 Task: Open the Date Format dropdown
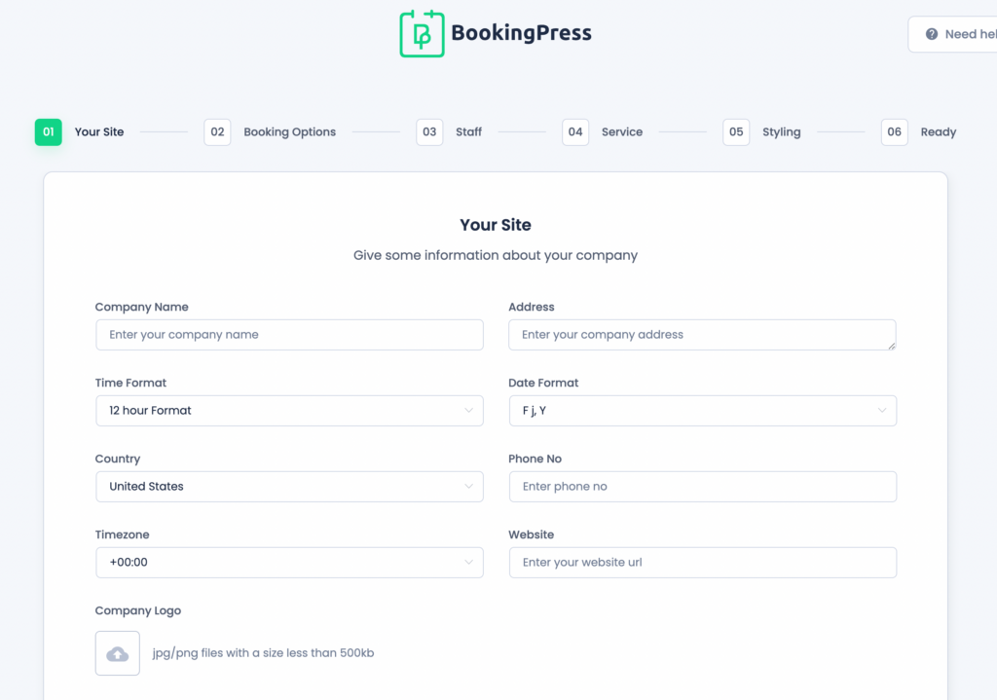coord(702,411)
